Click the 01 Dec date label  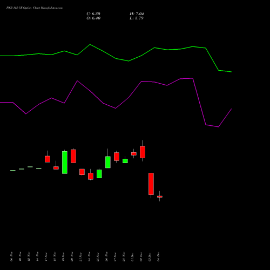coord(132,256)
